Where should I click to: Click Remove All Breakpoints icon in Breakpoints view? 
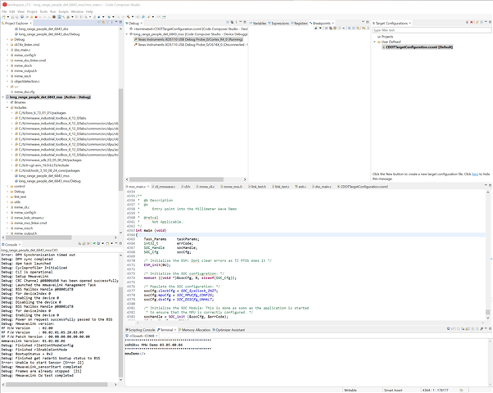331,28
